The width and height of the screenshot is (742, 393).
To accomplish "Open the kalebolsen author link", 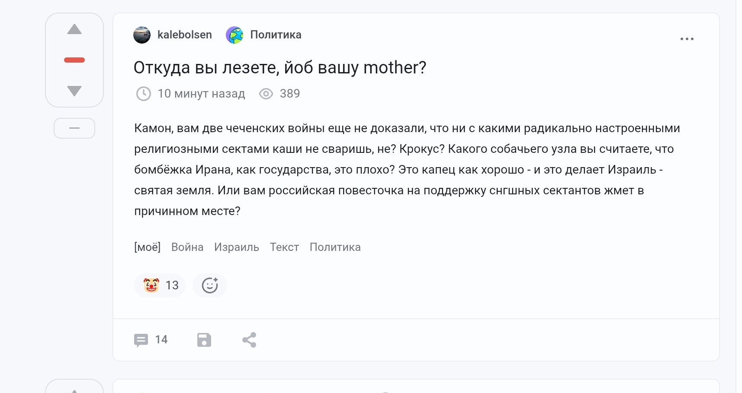I will 184,35.
